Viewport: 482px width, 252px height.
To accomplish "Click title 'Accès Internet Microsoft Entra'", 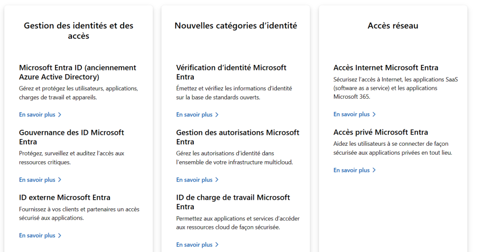I will [x=386, y=68].
